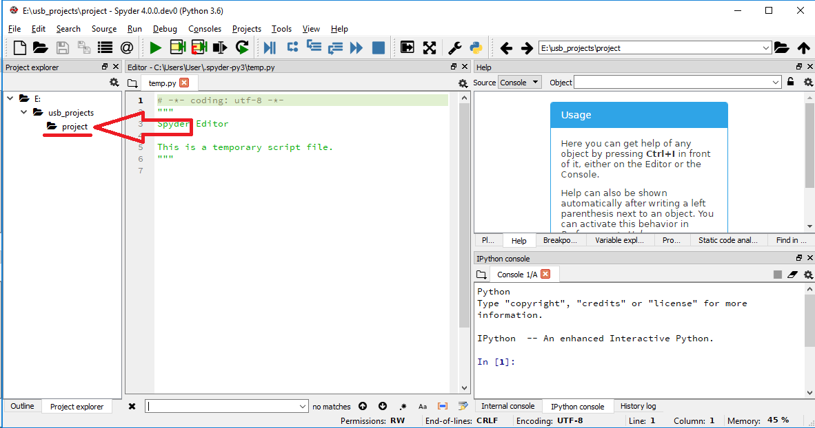The image size is (815, 428).
Task: Toggle fullscreen with the crossed-arrows icon
Action: pyautogui.click(x=430, y=47)
